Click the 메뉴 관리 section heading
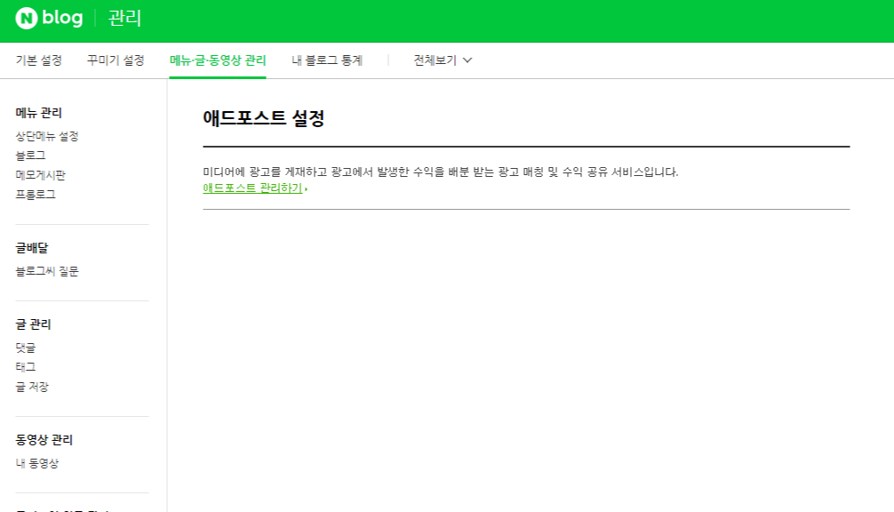894x512 pixels. coord(39,113)
